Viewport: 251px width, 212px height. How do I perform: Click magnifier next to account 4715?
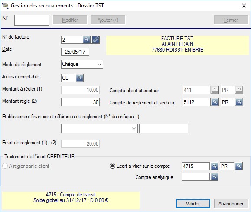click(214, 166)
